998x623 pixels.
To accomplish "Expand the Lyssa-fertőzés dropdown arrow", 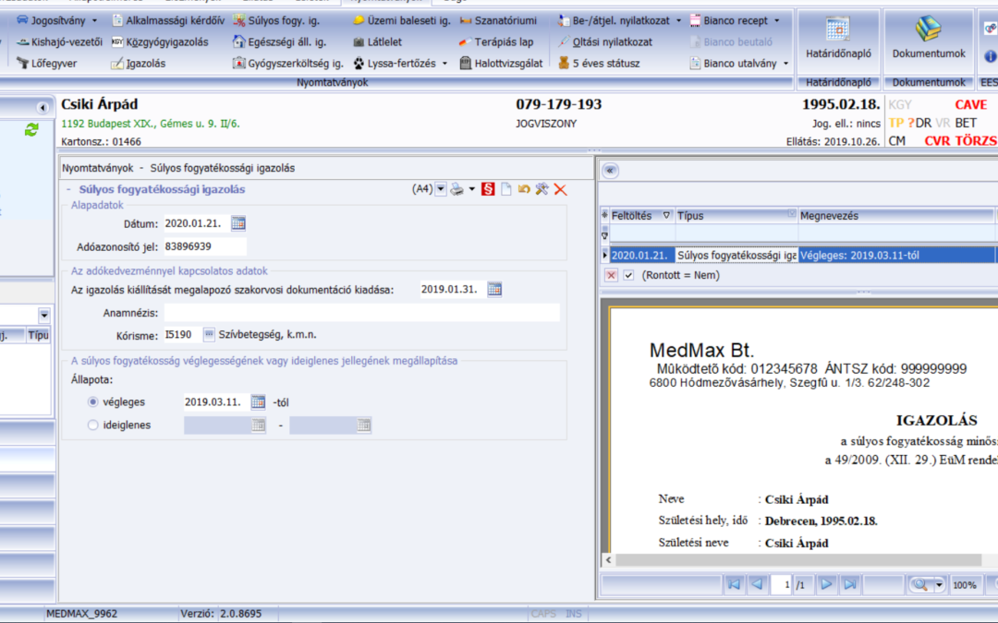I will tap(444, 64).
